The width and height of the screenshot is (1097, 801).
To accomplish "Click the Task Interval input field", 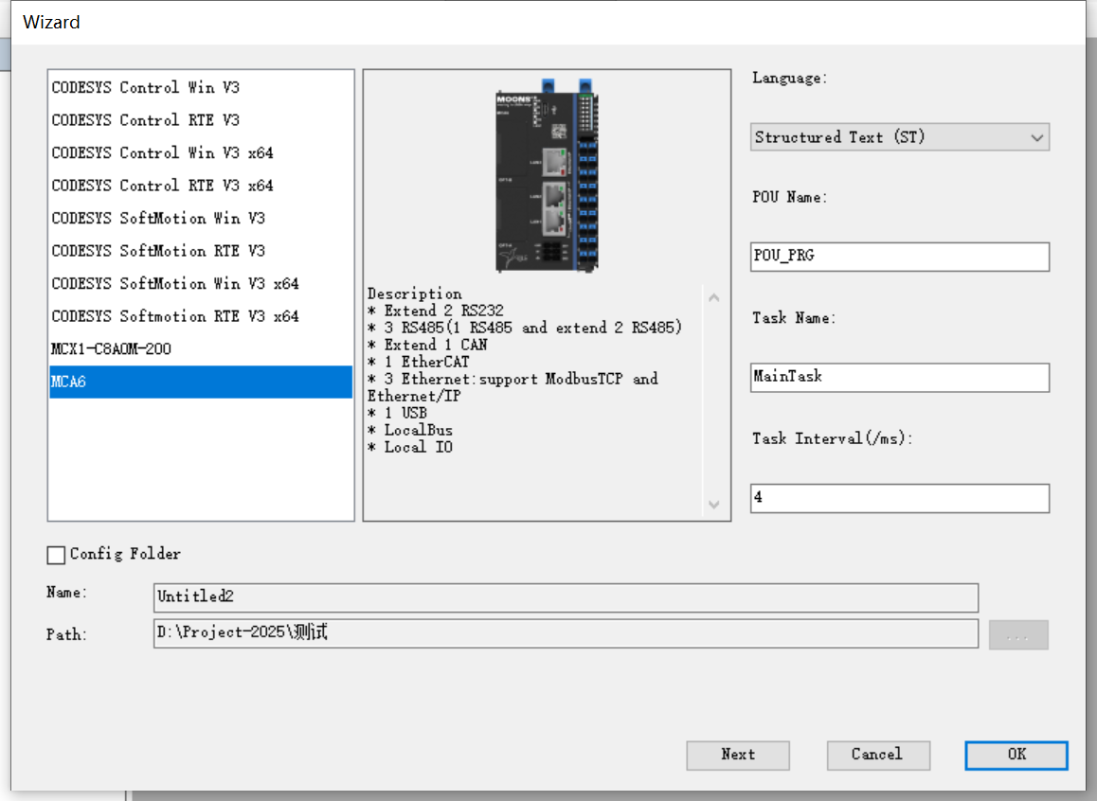I will point(900,498).
